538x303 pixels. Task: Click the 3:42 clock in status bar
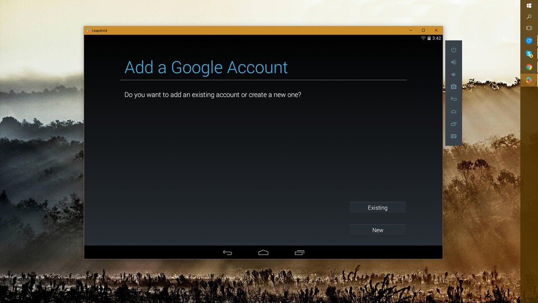436,38
